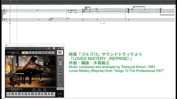Click the round knob above LIMIT
This screenshot has height=99, width=177.
coord(60,59)
